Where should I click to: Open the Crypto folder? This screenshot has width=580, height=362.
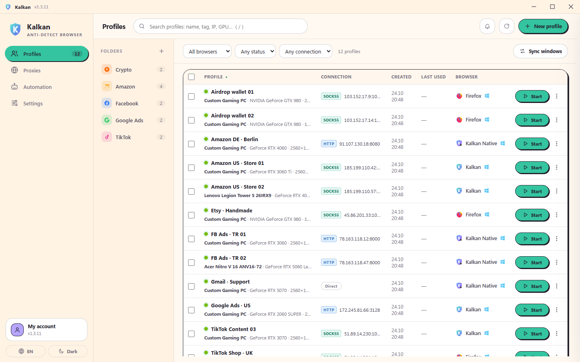133,70
